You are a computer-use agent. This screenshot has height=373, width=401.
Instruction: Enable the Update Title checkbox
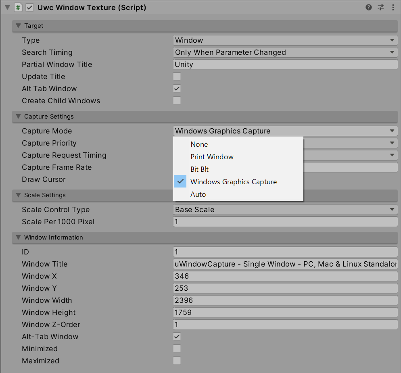pos(177,76)
